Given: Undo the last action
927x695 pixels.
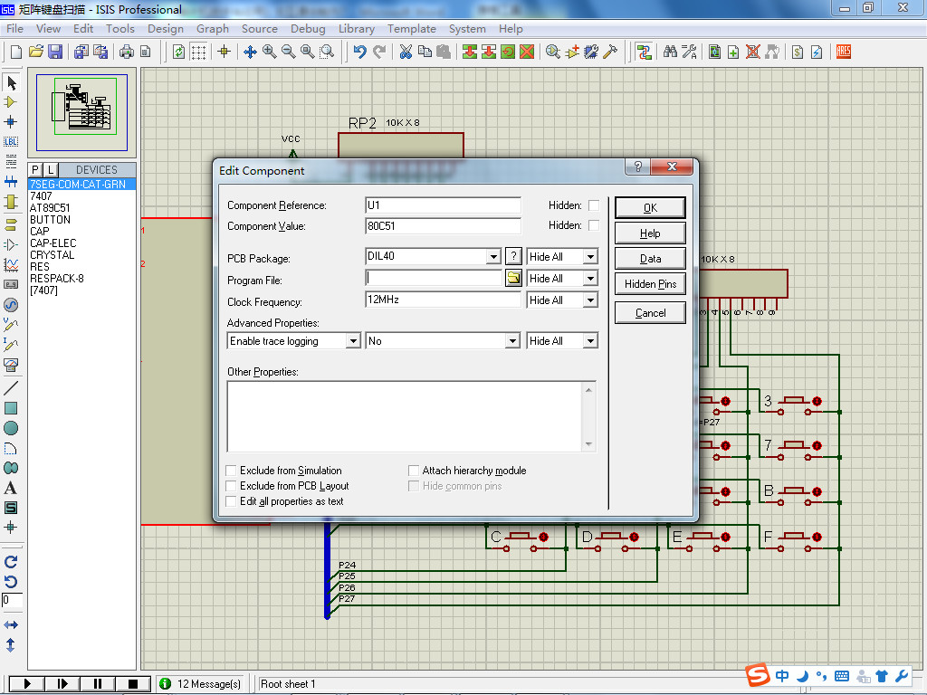Looking at the screenshot, I should point(359,52).
